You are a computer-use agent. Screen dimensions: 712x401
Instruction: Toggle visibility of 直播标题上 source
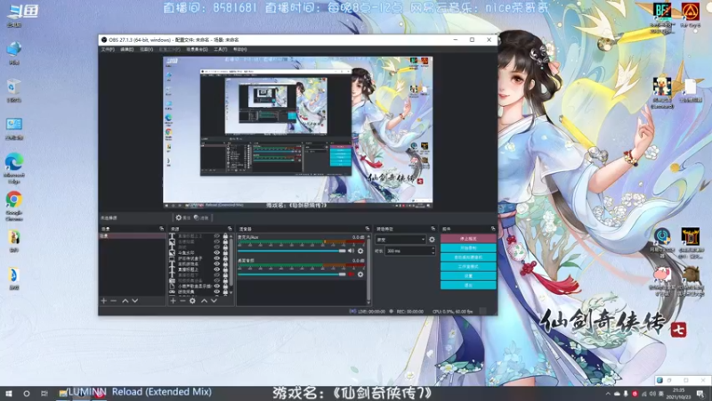[x=216, y=270]
